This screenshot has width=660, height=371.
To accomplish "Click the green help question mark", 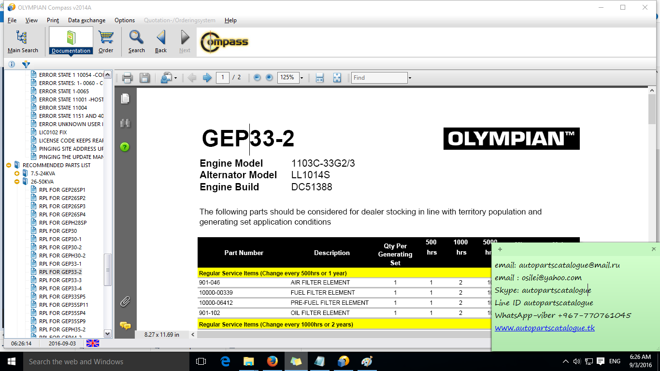I will click(125, 147).
